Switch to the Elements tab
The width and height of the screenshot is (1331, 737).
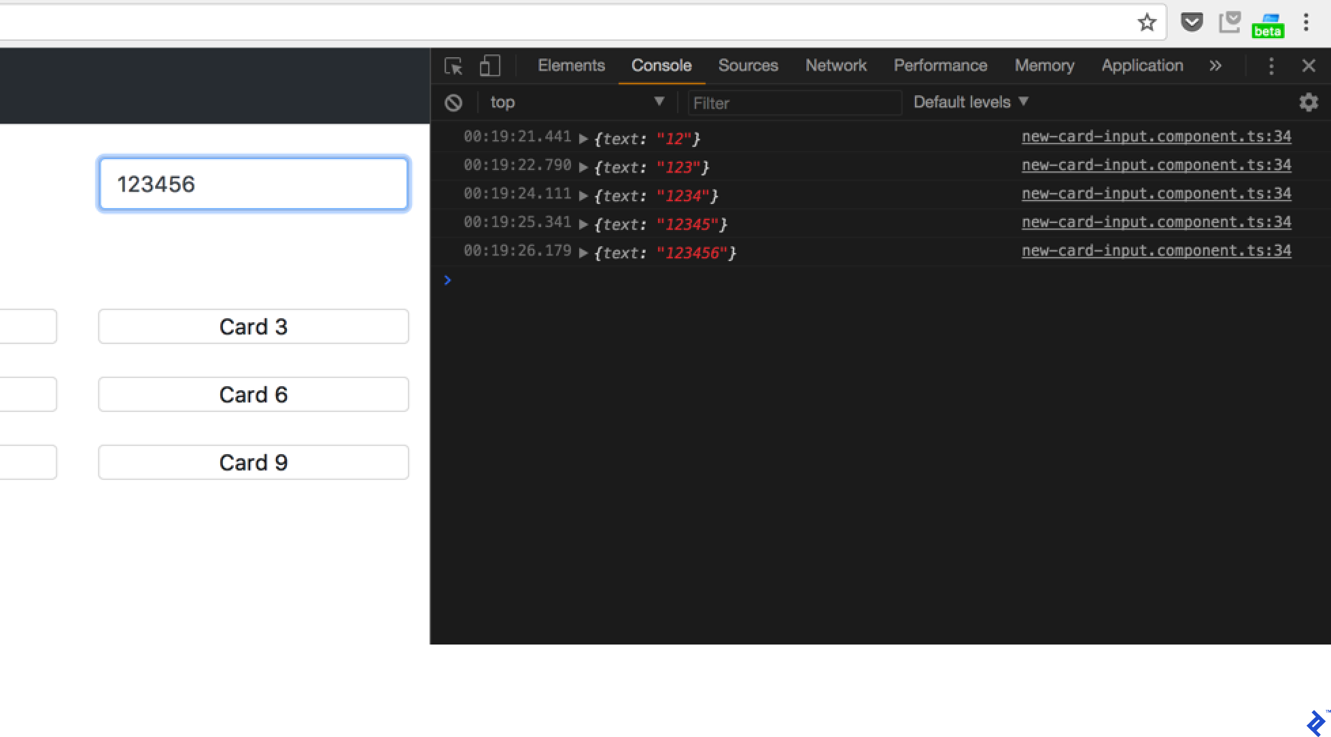(571, 66)
